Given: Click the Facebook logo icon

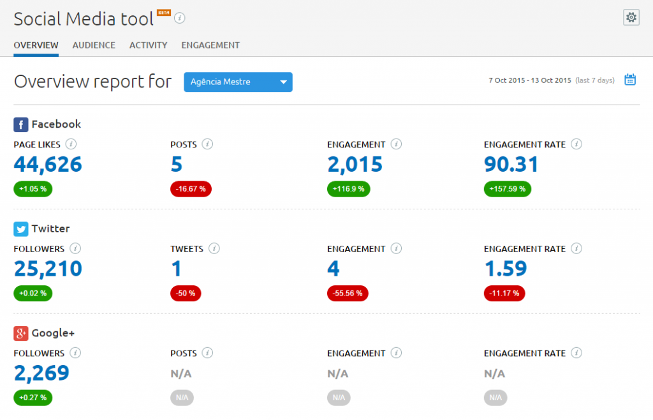Looking at the screenshot, I should click(21, 124).
